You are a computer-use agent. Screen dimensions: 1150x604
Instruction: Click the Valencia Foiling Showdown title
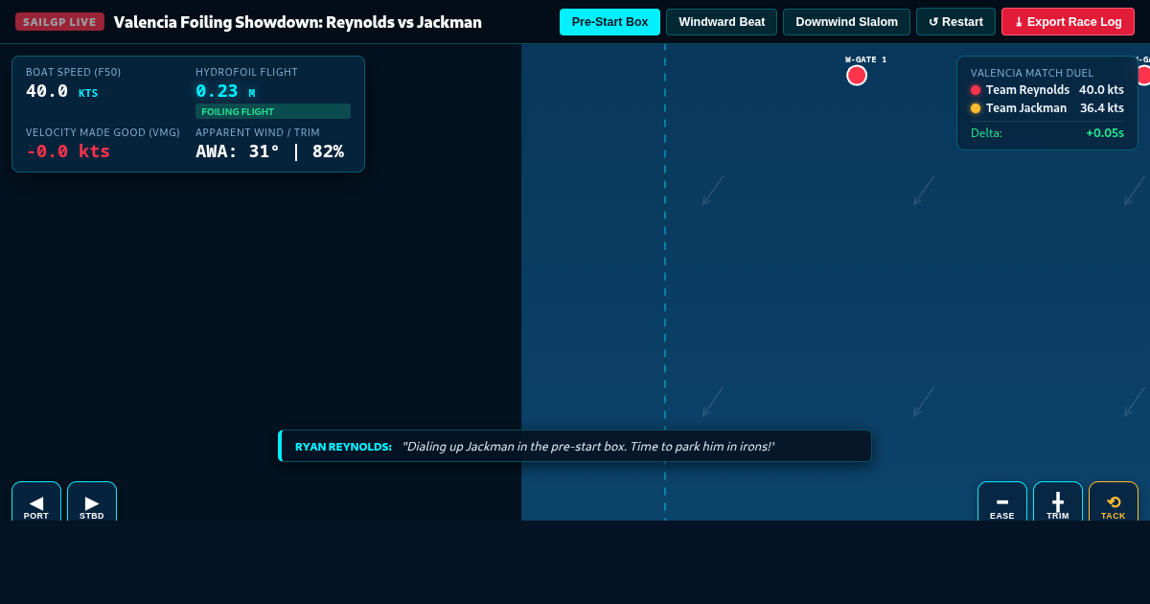point(298,22)
